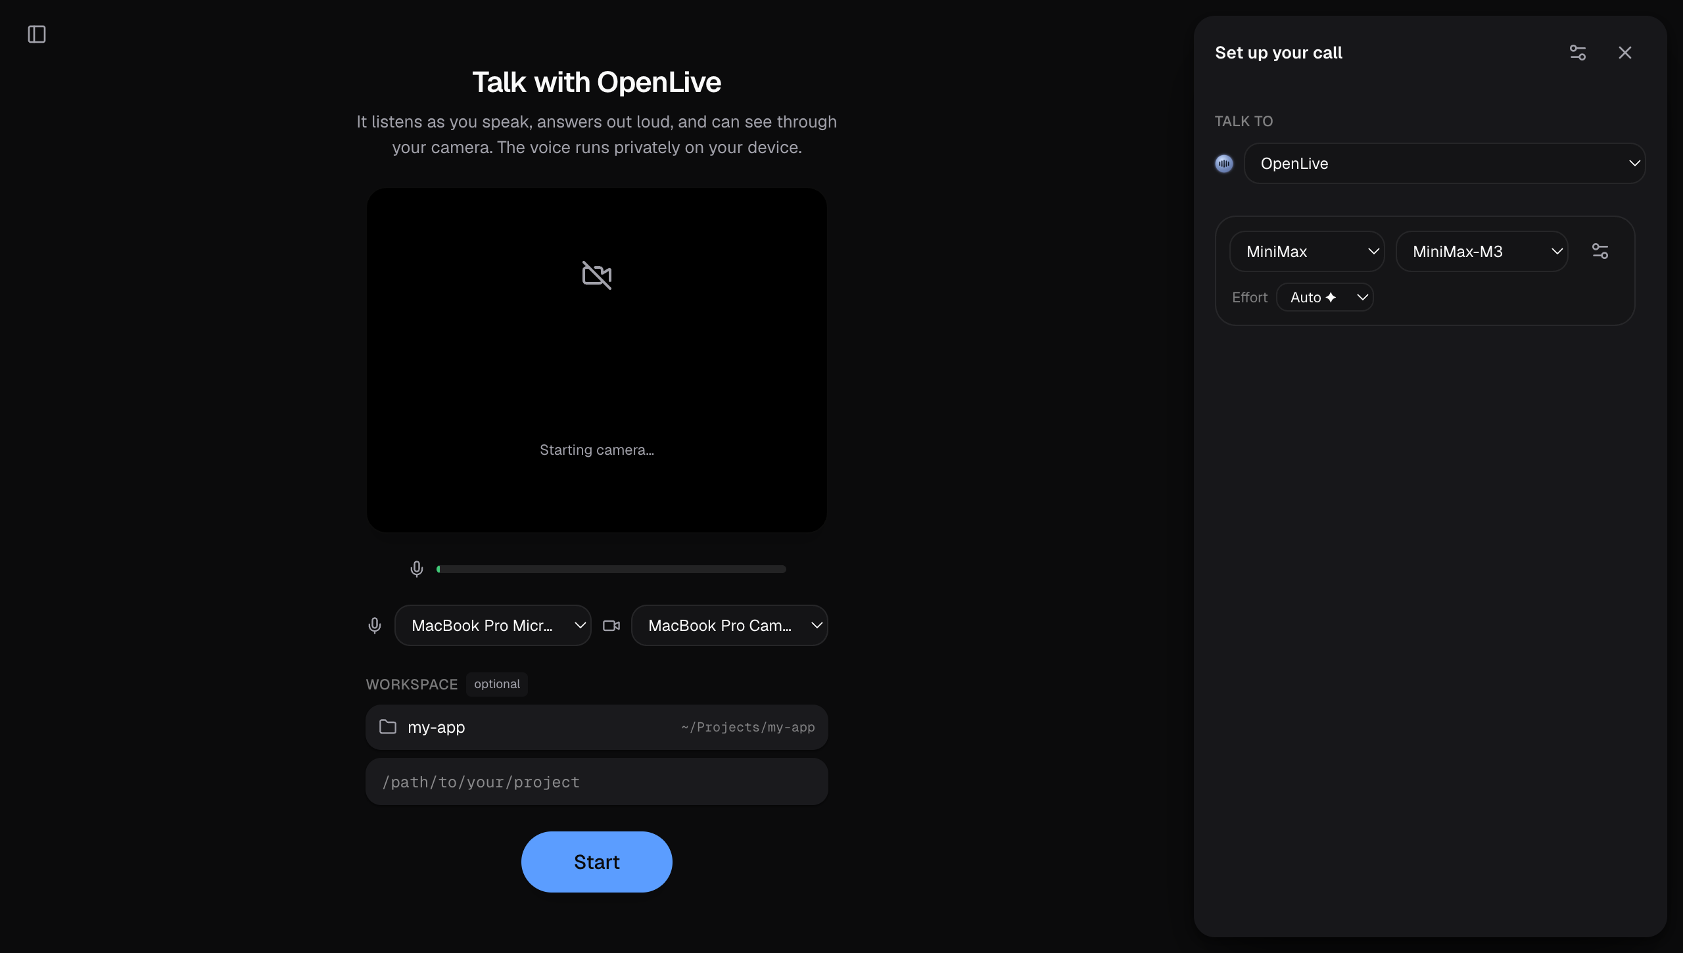
Task: Click the OpenLive voice avatar icon
Action: point(1224,164)
